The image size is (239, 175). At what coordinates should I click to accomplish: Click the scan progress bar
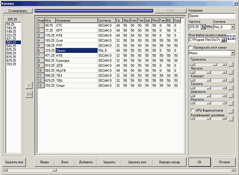coord(94,11)
